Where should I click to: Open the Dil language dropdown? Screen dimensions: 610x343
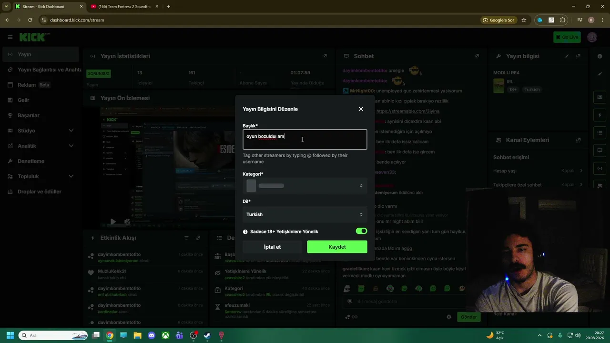305,214
